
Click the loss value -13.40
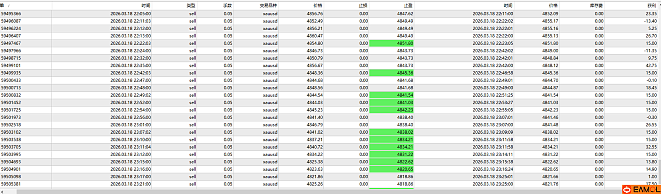tap(650, 21)
